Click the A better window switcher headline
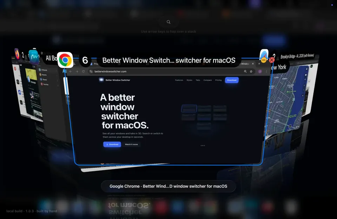Image resolution: width=337 pixels, height=219 pixels. pos(124,111)
